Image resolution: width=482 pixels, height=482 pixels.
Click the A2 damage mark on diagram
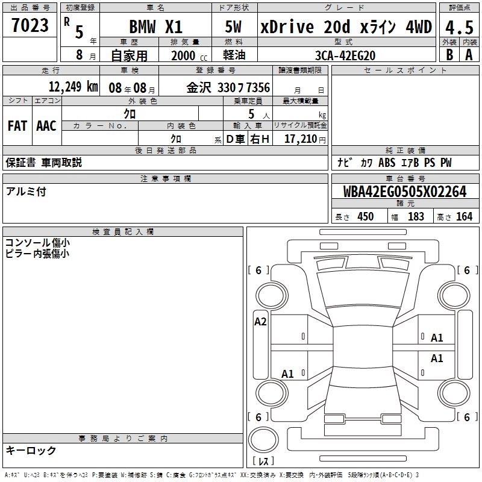[x=260, y=322]
